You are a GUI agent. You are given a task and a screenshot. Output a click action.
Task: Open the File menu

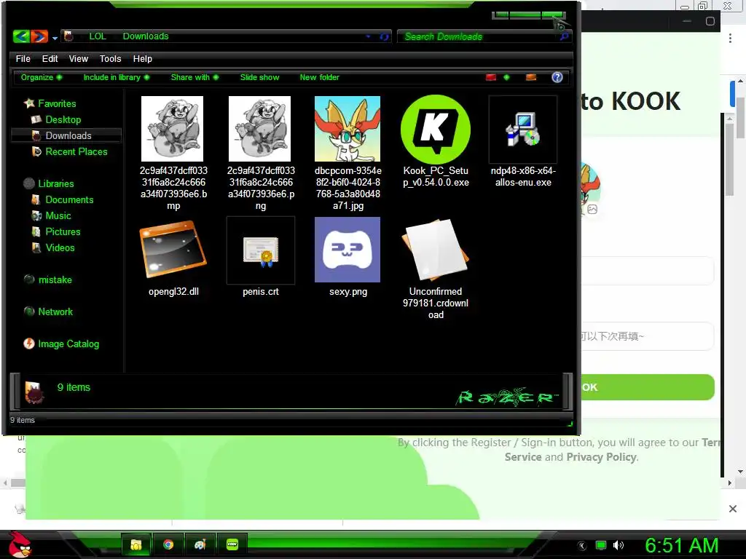click(23, 59)
